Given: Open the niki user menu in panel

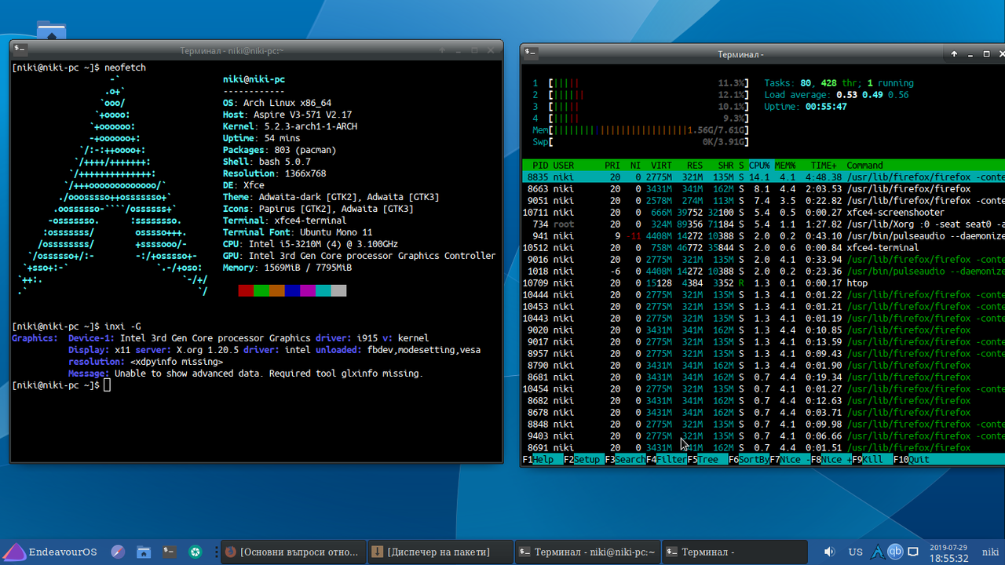Looking at the screenshot, I should pyautogui.click(x=990, y=552).
